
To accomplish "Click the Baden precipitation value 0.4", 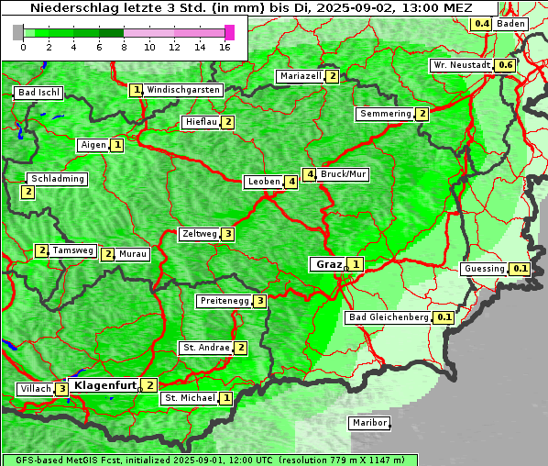I will click(x=482, y=24).
